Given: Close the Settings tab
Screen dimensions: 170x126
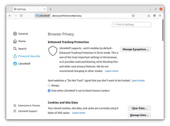Looking at the screenshot, I should (45, 9).
